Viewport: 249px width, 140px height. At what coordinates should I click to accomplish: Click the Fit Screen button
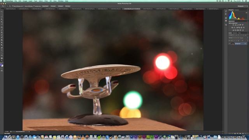pos(53,6)
